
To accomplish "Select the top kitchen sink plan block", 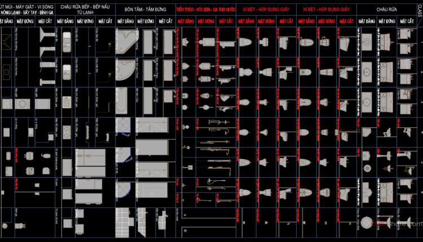I will pos(66,41).
